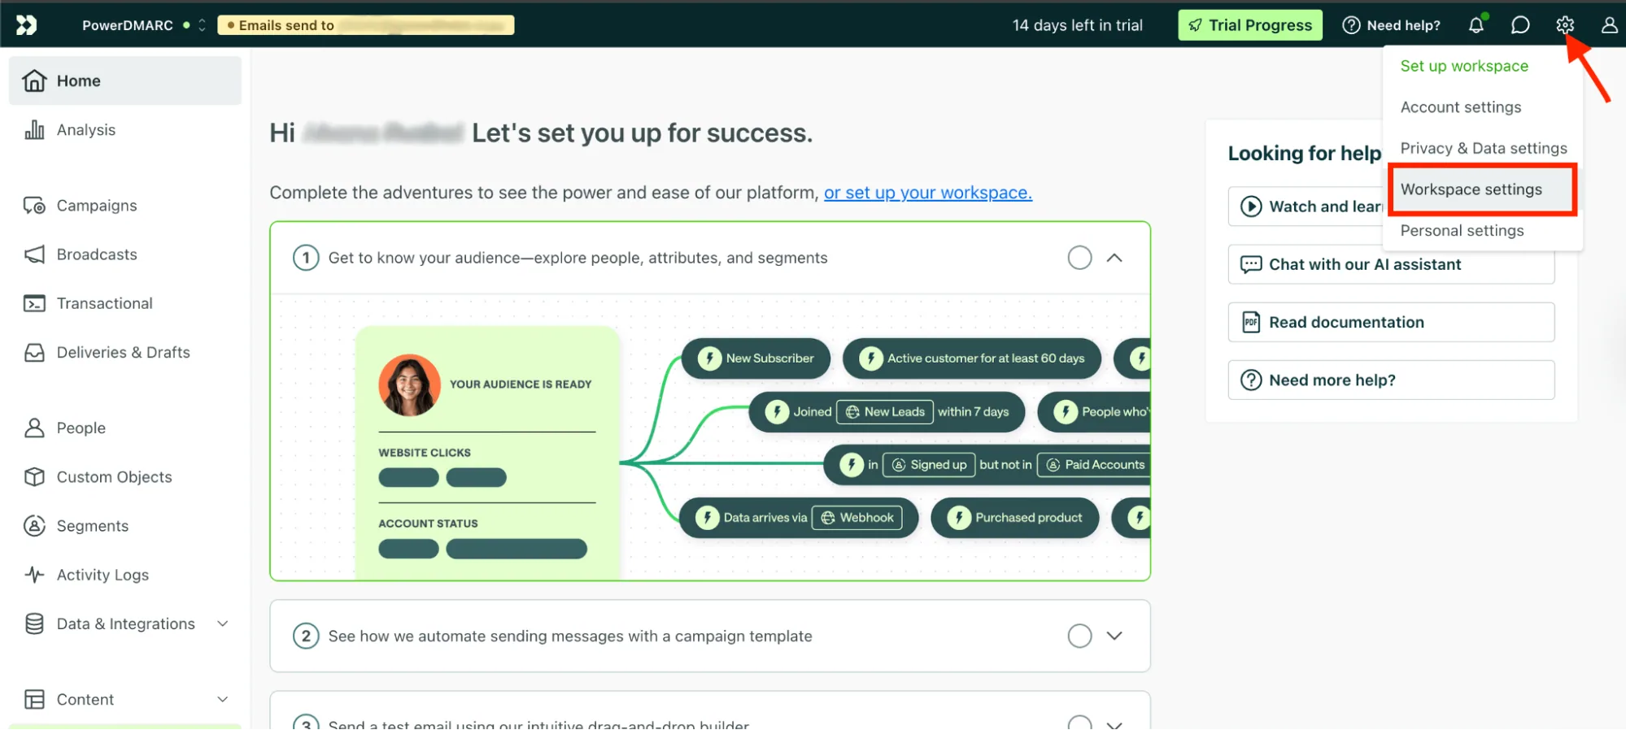Screen dimensions: 1626x730
Task: Click the audience avatar photo
Action: click(409, 385)
